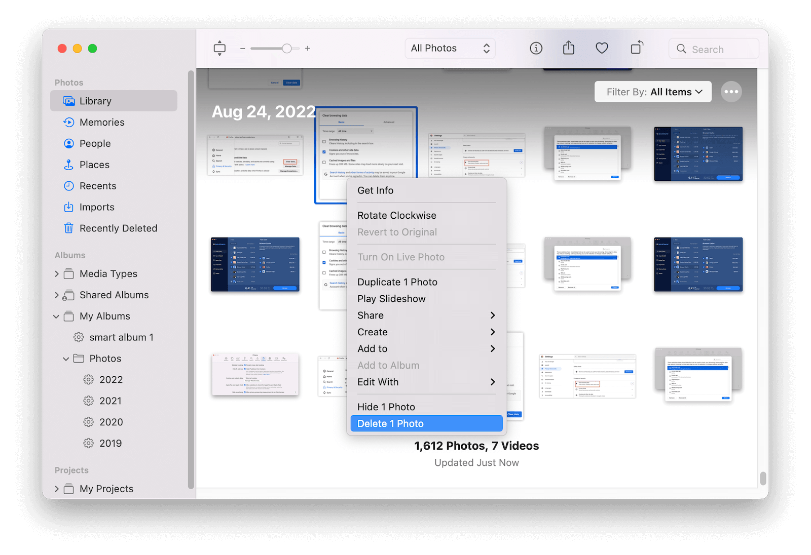This screenshot has width=811, height=555.
Task: Click the My Projects folder icon
Action: pos(69,489)
